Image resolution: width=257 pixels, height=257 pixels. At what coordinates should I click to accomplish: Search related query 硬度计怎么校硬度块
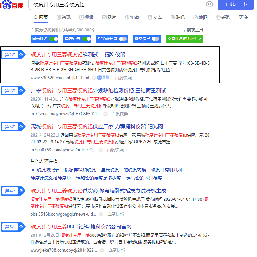[51, 178]
